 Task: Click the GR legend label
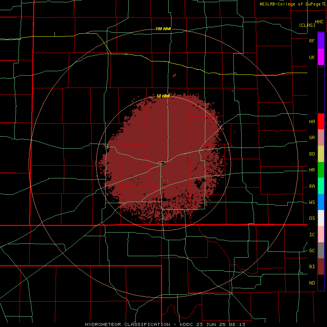[x=312, y=138]
